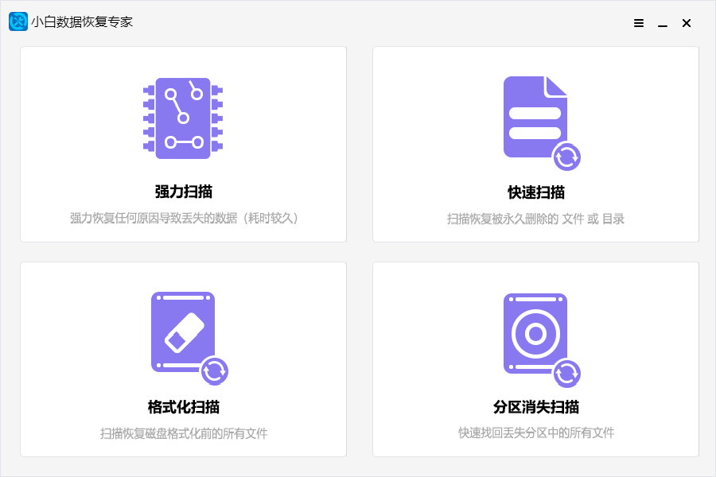Image resolution: width=716 pixels, height=477 pixels.
Task: Click the refresh badge on the 分区消失扫描 icon
Action: click(x=567, y=370)
